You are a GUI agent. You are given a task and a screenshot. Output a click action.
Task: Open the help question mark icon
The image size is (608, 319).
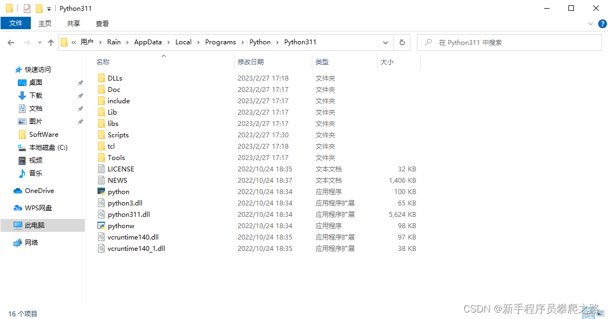click(x=602, y=24)
